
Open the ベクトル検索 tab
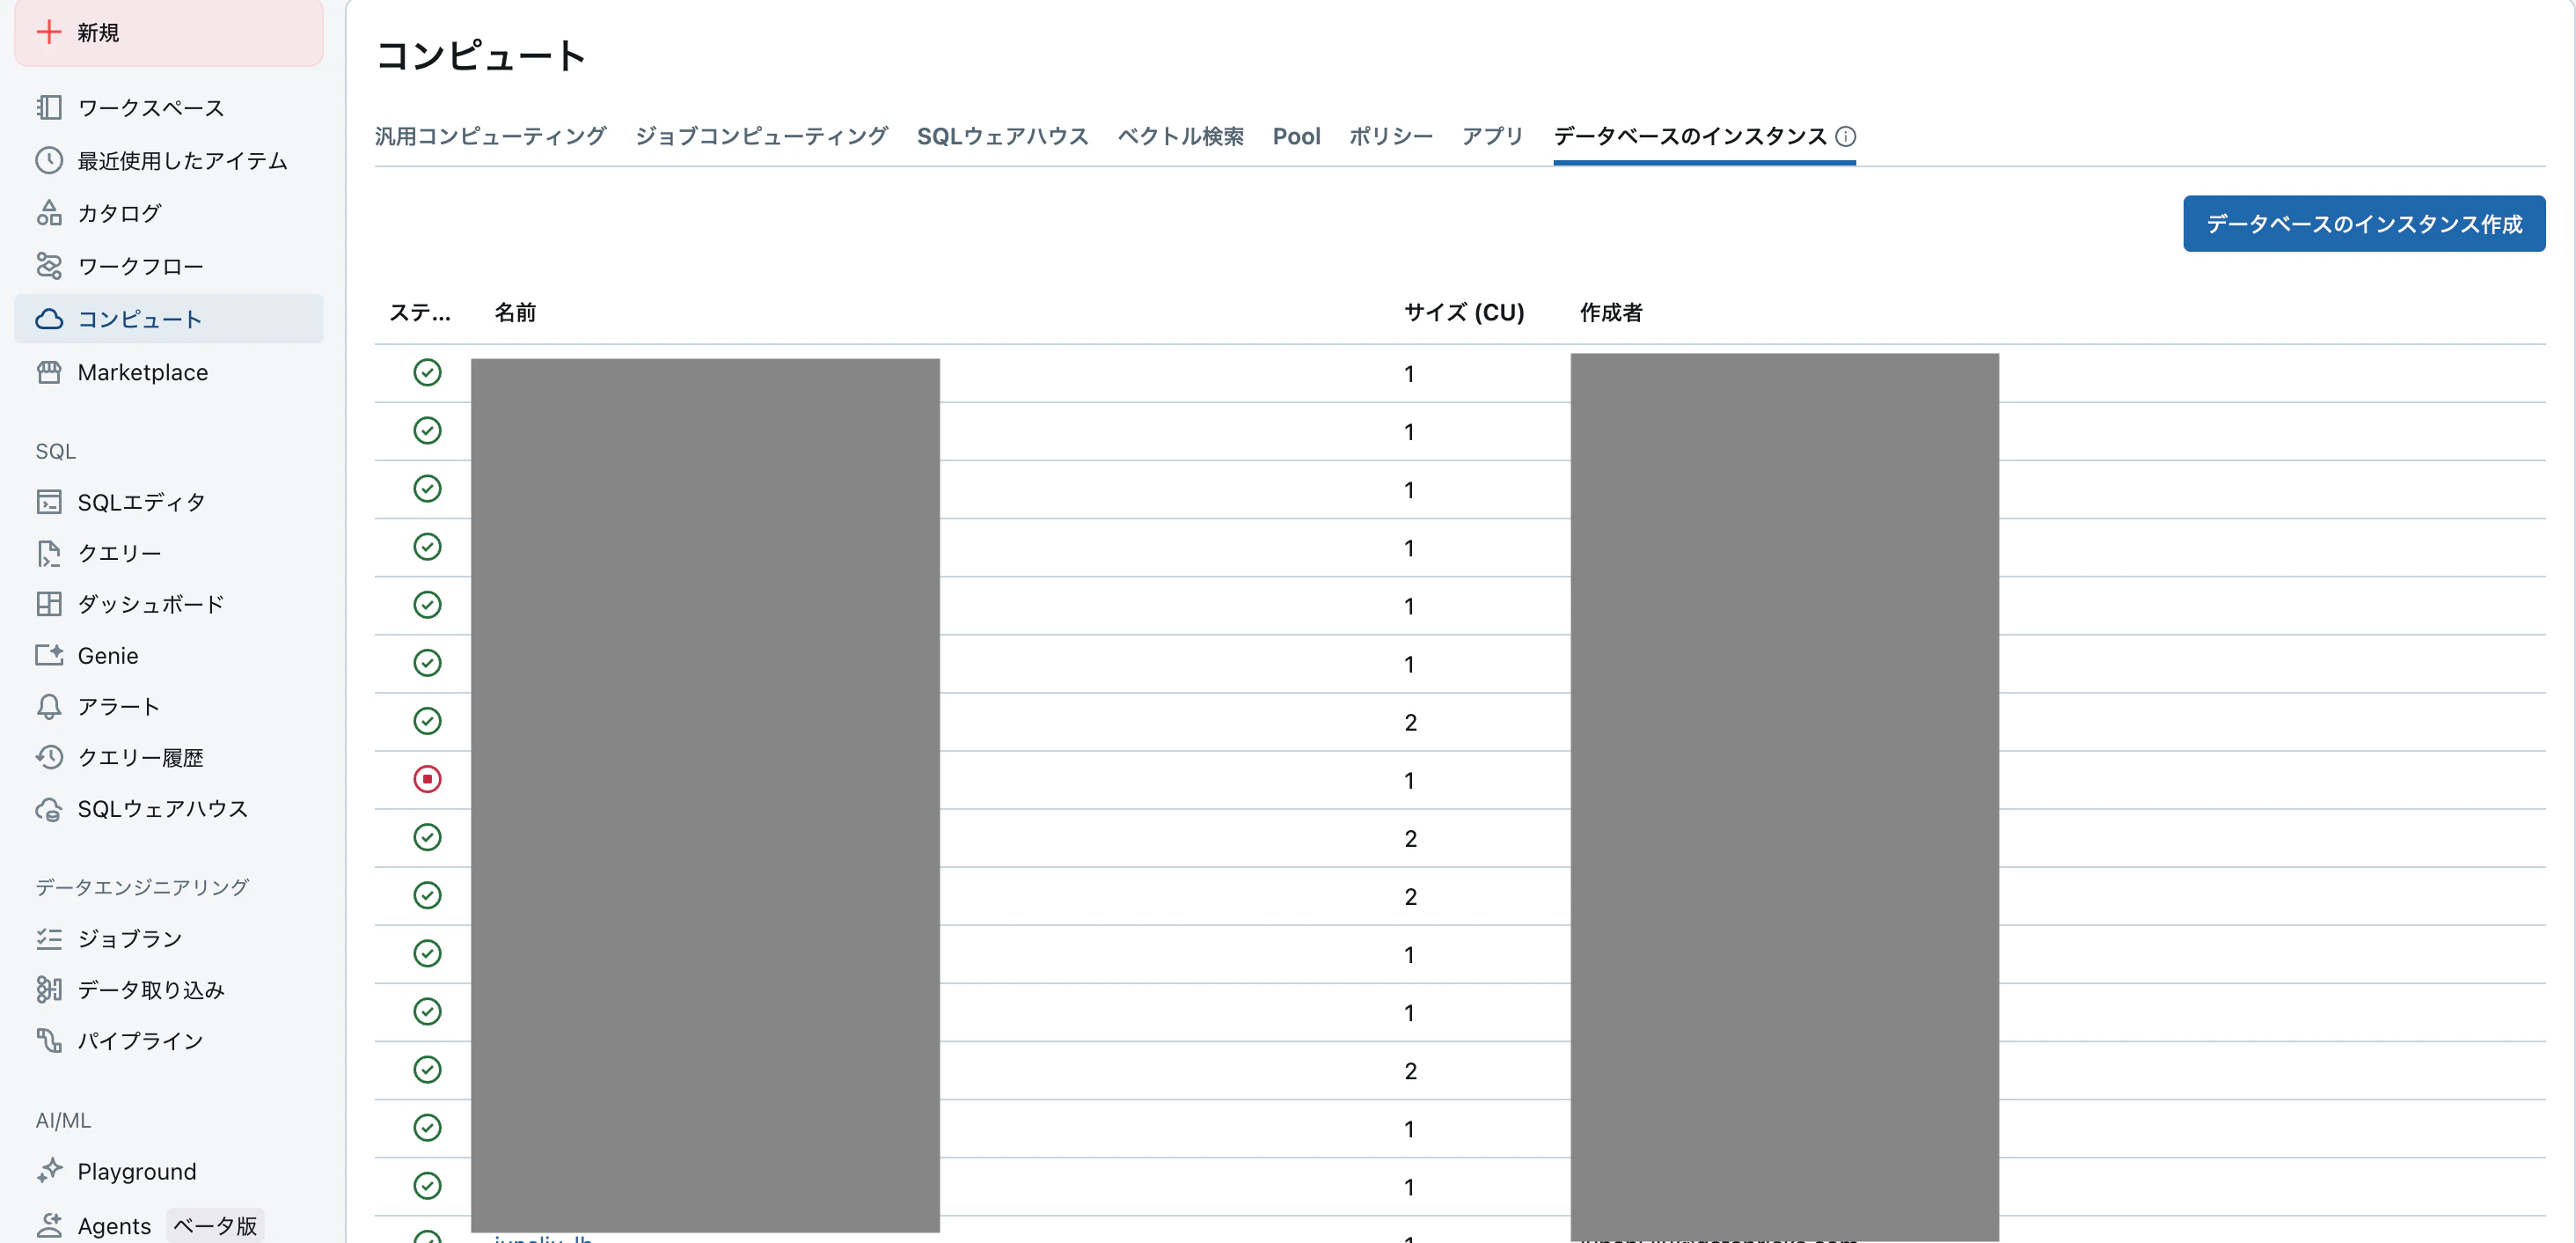click(x=1181, y=136)
